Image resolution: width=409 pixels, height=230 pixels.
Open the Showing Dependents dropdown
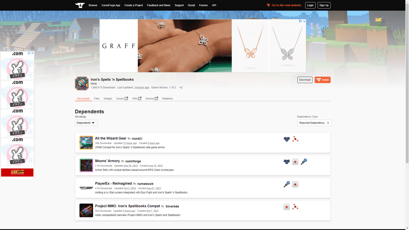point(86,123)
